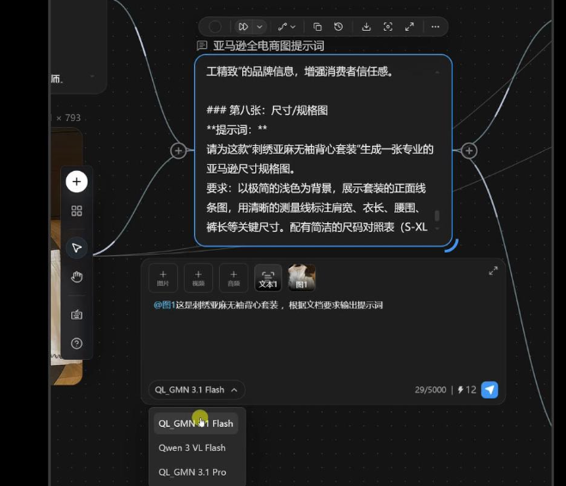Open the QL_GMN 3.1 Flash model selector
This screenshot has height=486, width=566.
point(197,390)
